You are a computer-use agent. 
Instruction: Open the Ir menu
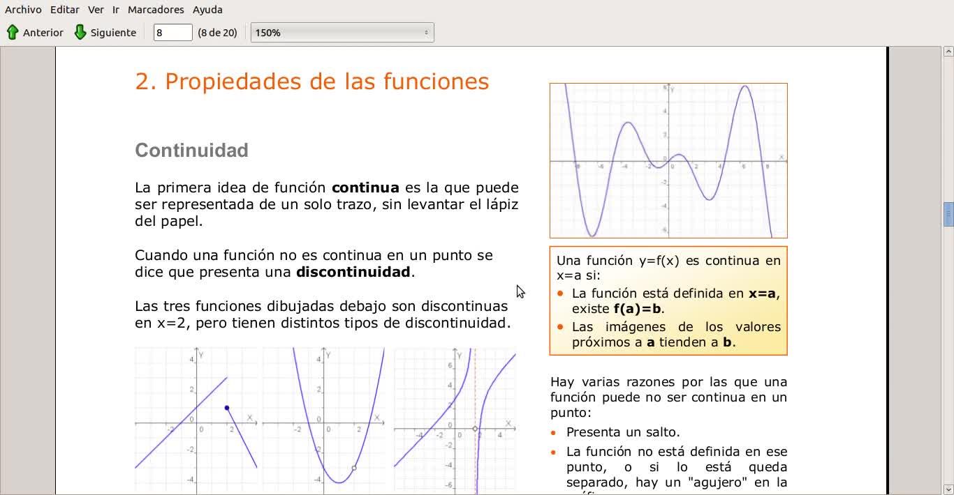(116, 10)
